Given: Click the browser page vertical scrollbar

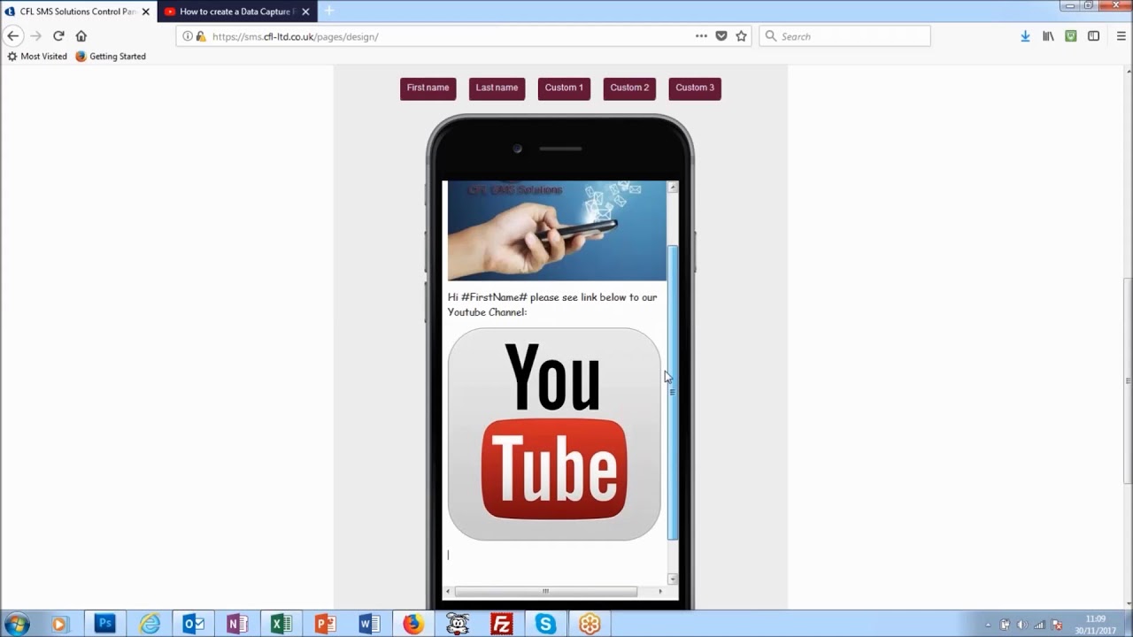Looking at the screenshot, I should 1128,380.
